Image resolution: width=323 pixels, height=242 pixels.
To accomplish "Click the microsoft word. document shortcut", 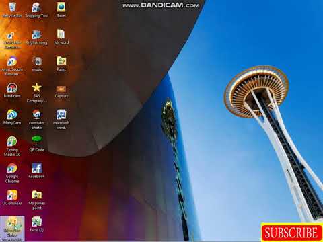I will tap(61, 120).
